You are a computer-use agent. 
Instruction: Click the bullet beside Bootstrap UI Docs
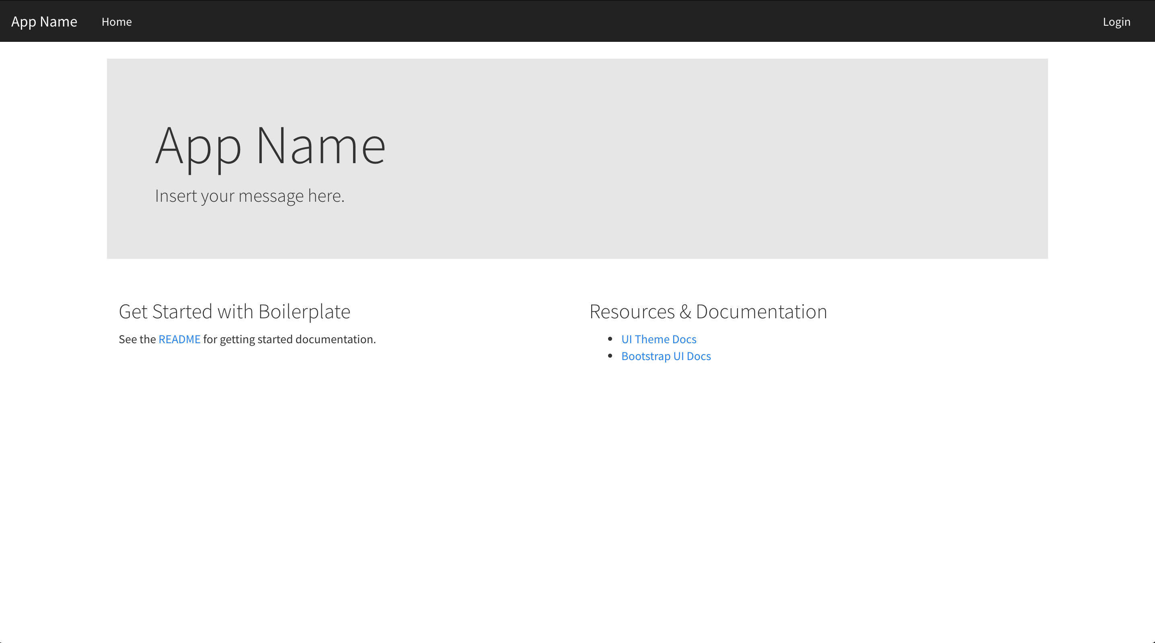tap(610, 356)
